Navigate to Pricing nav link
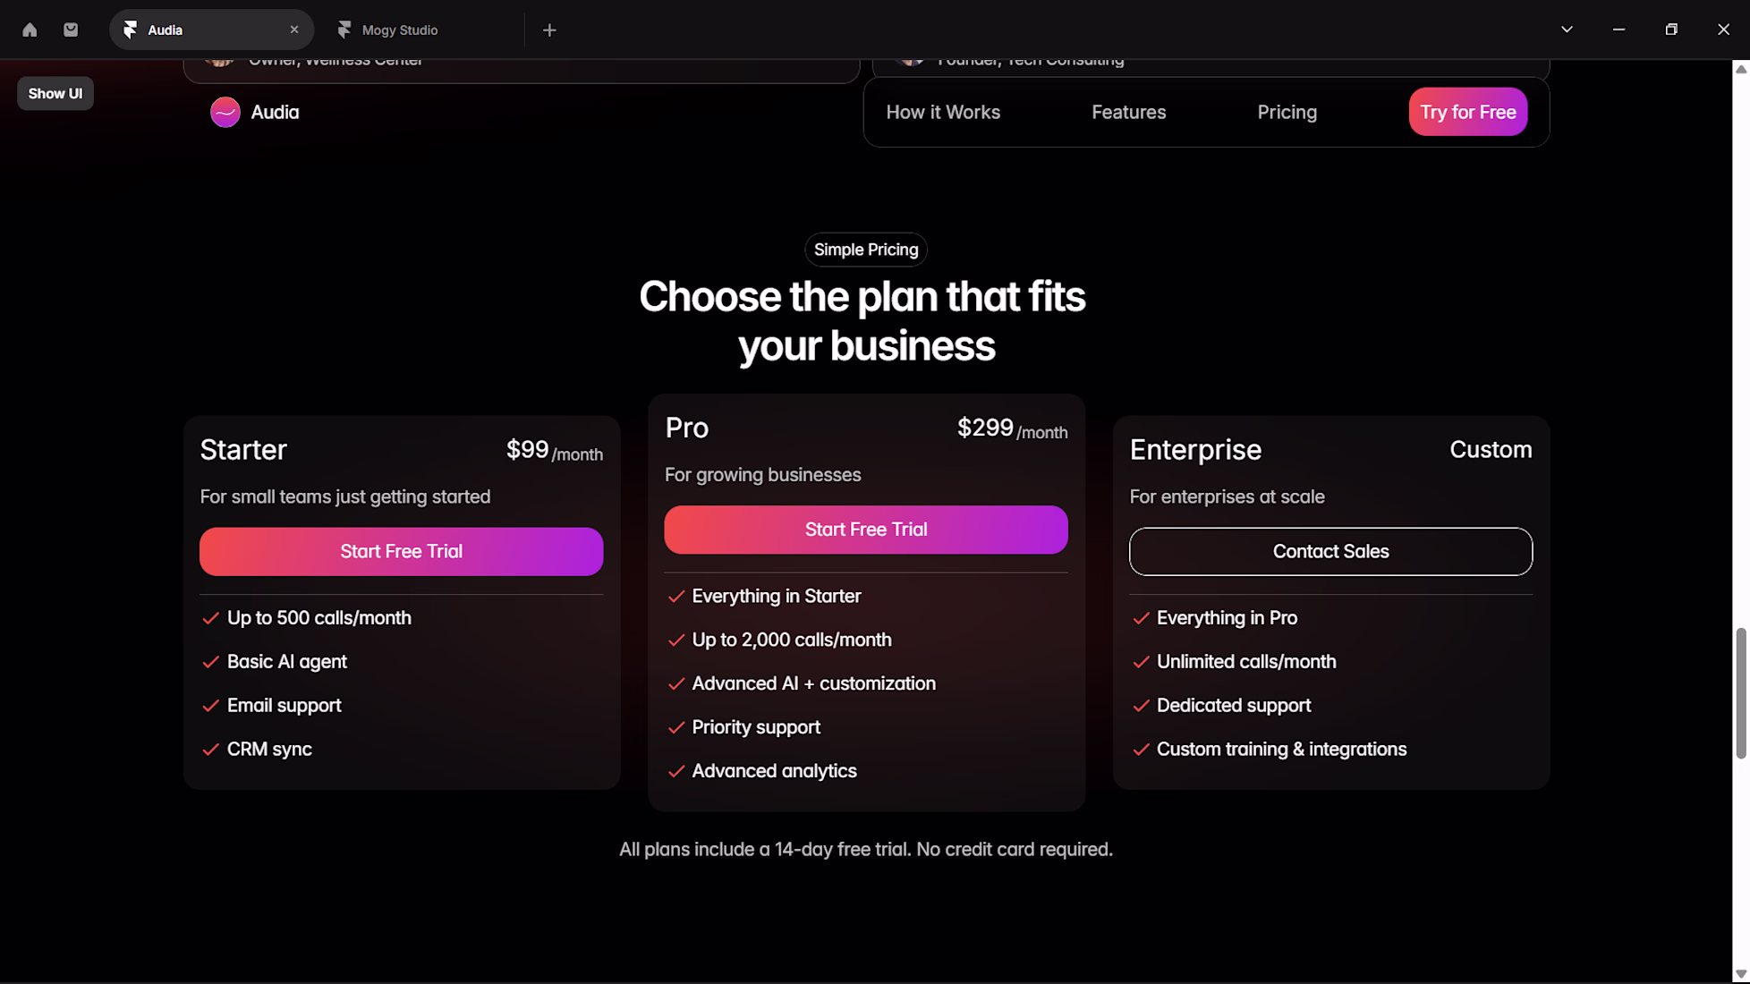The width and height of the screenshot is (1750, 984). tap(1287, 112)
